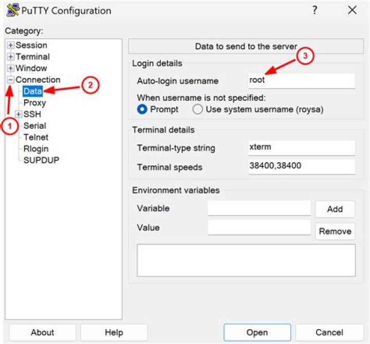Open the SSH settings category

pyautogui.click(x=32, y=114)
